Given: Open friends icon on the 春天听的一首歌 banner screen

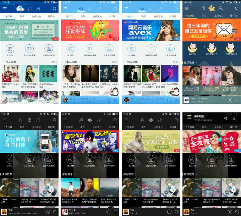Looking at the screenshot, I should click(x=160, y=120).
